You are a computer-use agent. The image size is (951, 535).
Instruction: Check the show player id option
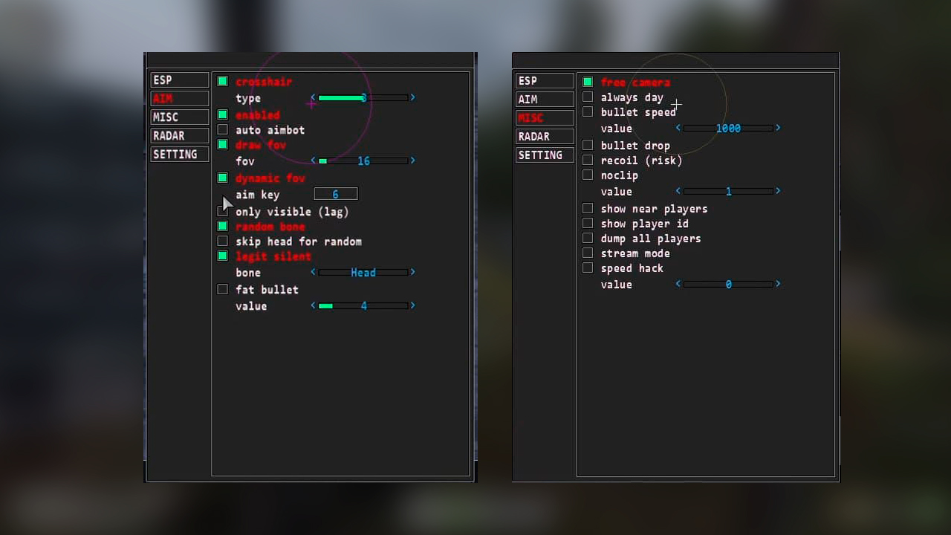pos(588,224)
